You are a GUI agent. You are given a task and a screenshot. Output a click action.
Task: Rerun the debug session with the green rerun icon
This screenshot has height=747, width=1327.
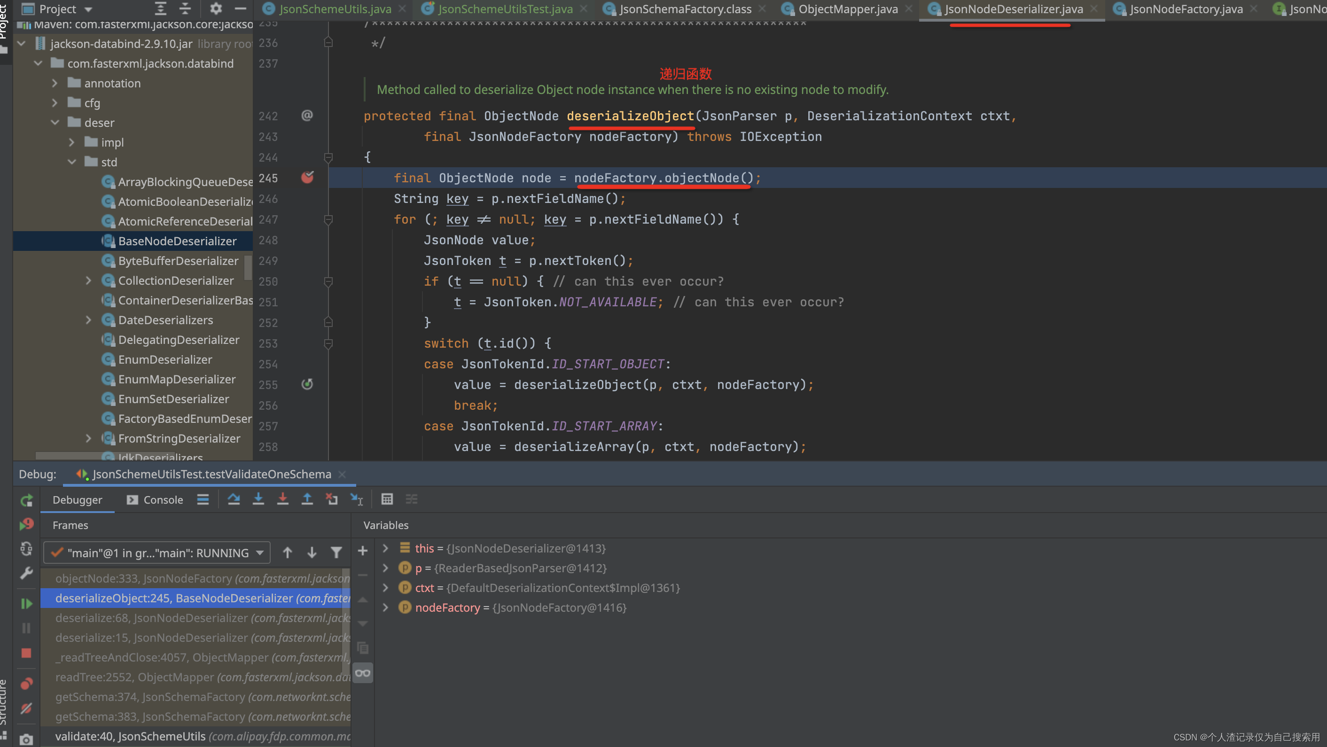click(x=26, y=500)
